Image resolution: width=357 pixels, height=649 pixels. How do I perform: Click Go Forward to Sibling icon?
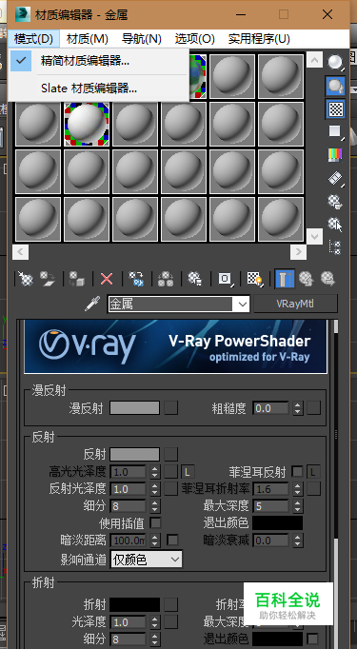coord(327,279)
